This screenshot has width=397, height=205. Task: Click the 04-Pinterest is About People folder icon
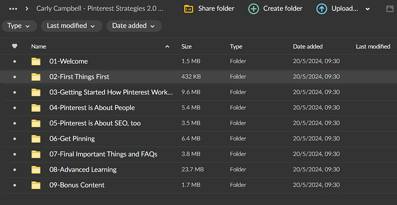(36, 108)
